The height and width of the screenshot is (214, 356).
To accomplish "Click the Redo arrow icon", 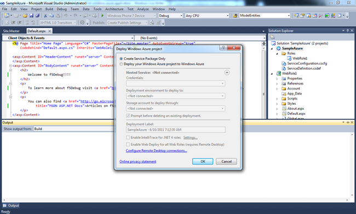I will 76,16.
